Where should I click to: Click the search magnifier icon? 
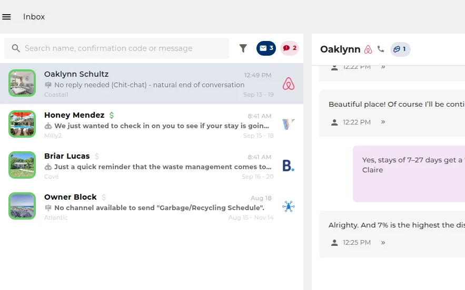pos(16,48)
